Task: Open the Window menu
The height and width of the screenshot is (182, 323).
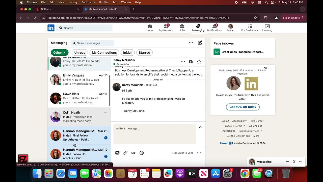Action: pyautogui.click(x=126, y=2)
